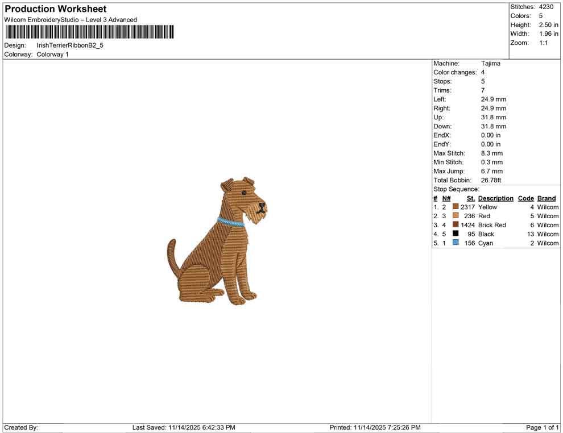Select the Red thread swatch
The width and height of the screenshot is (563, 433).
455,216
